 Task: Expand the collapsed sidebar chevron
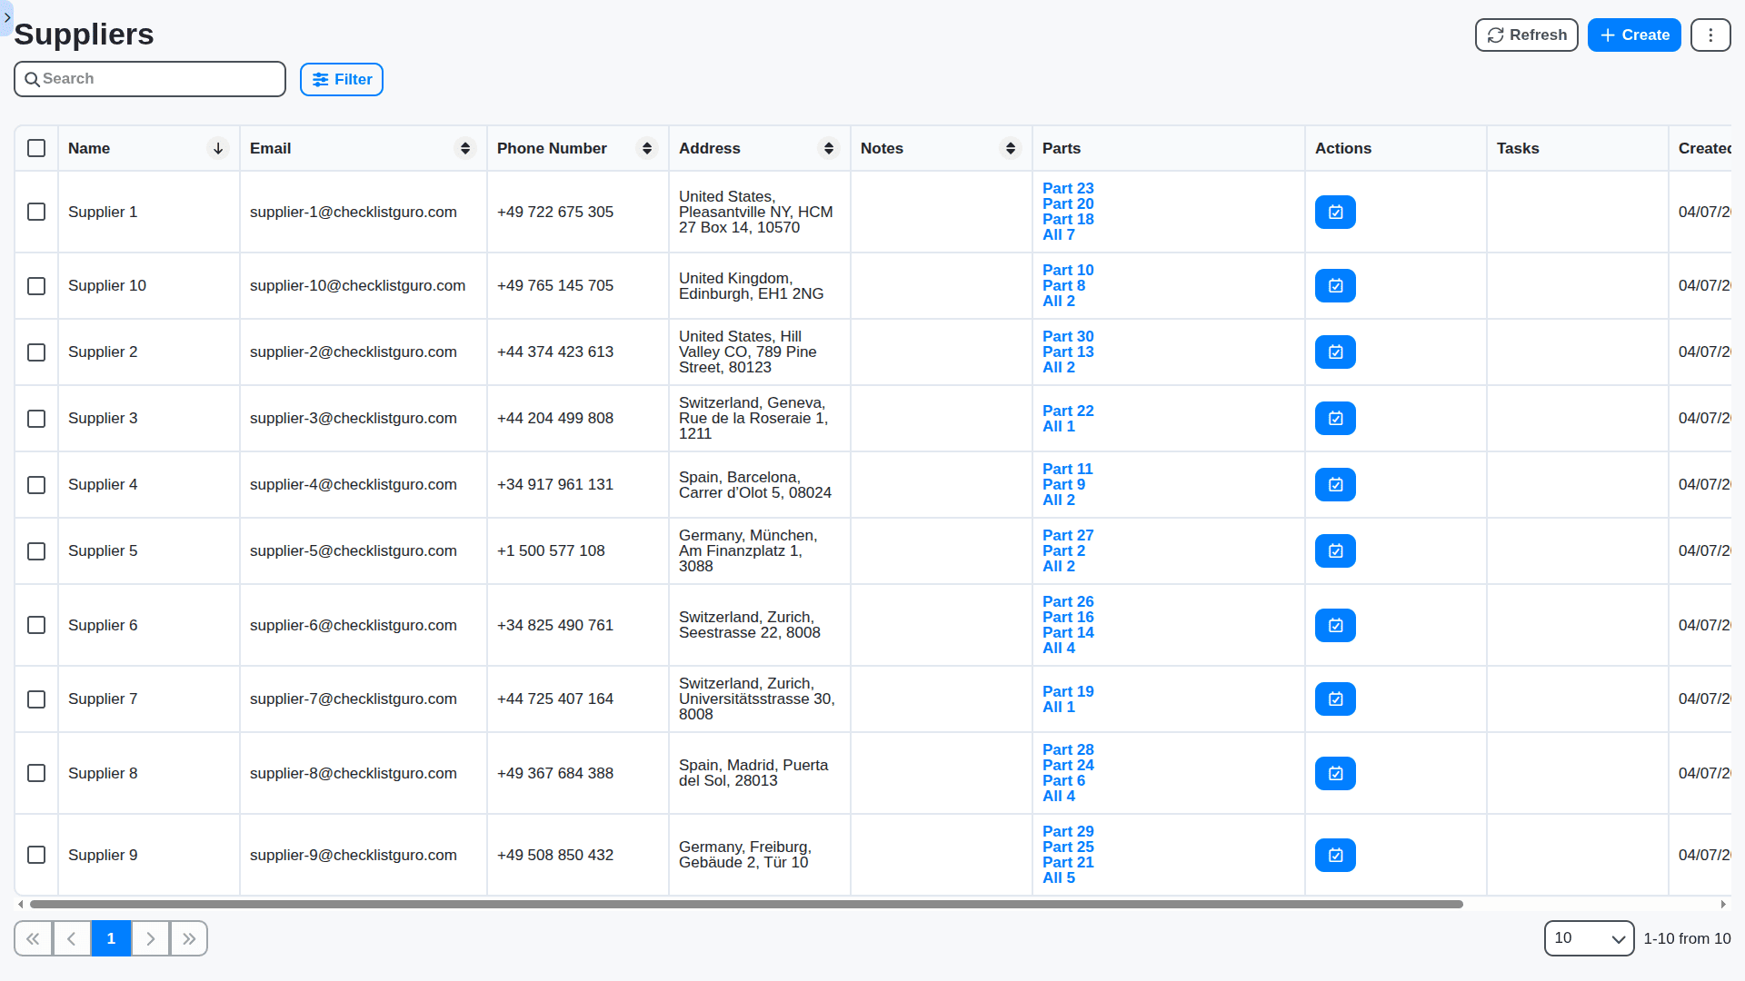coord(6,17)
